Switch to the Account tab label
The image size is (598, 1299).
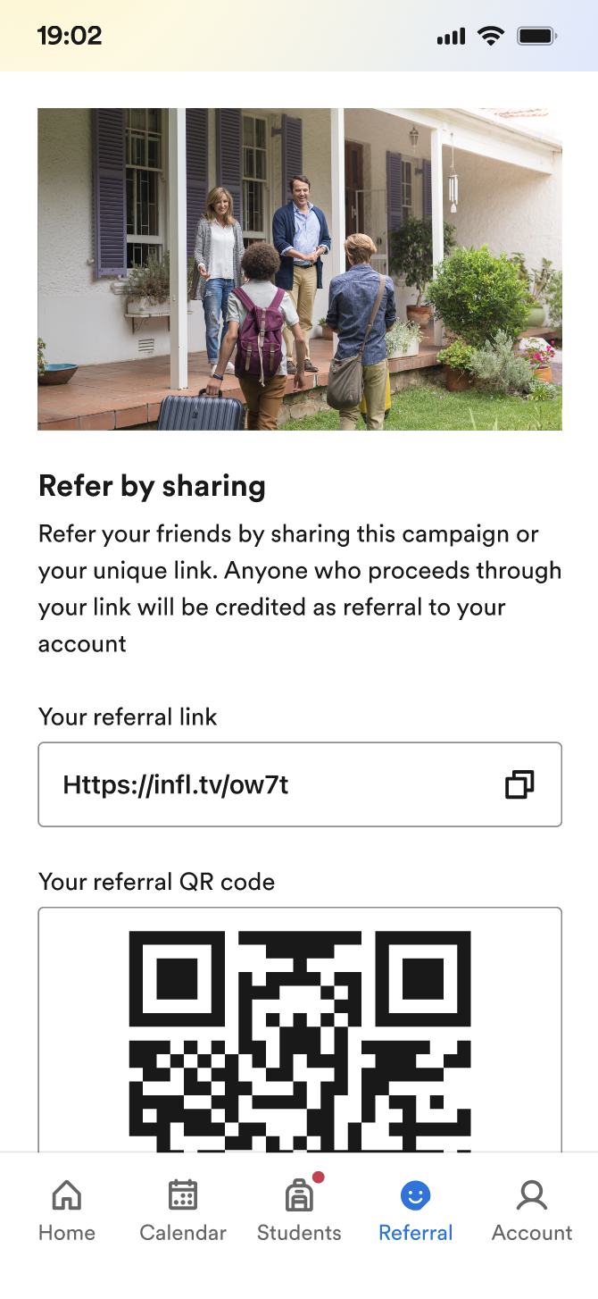tap(532, 1233)
